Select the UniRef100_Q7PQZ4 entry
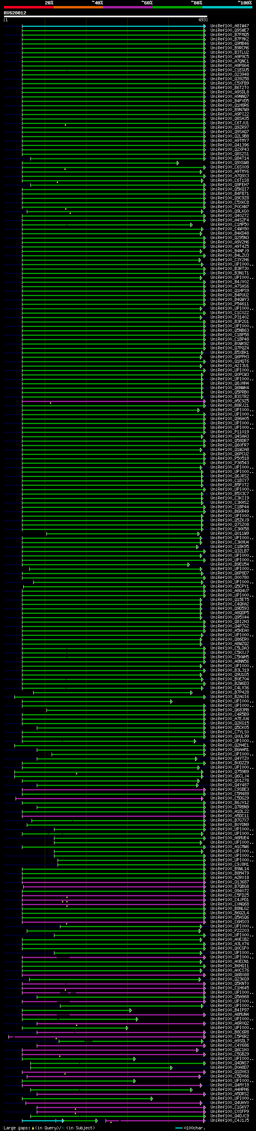256x1131 pixels. click(229, 348)
